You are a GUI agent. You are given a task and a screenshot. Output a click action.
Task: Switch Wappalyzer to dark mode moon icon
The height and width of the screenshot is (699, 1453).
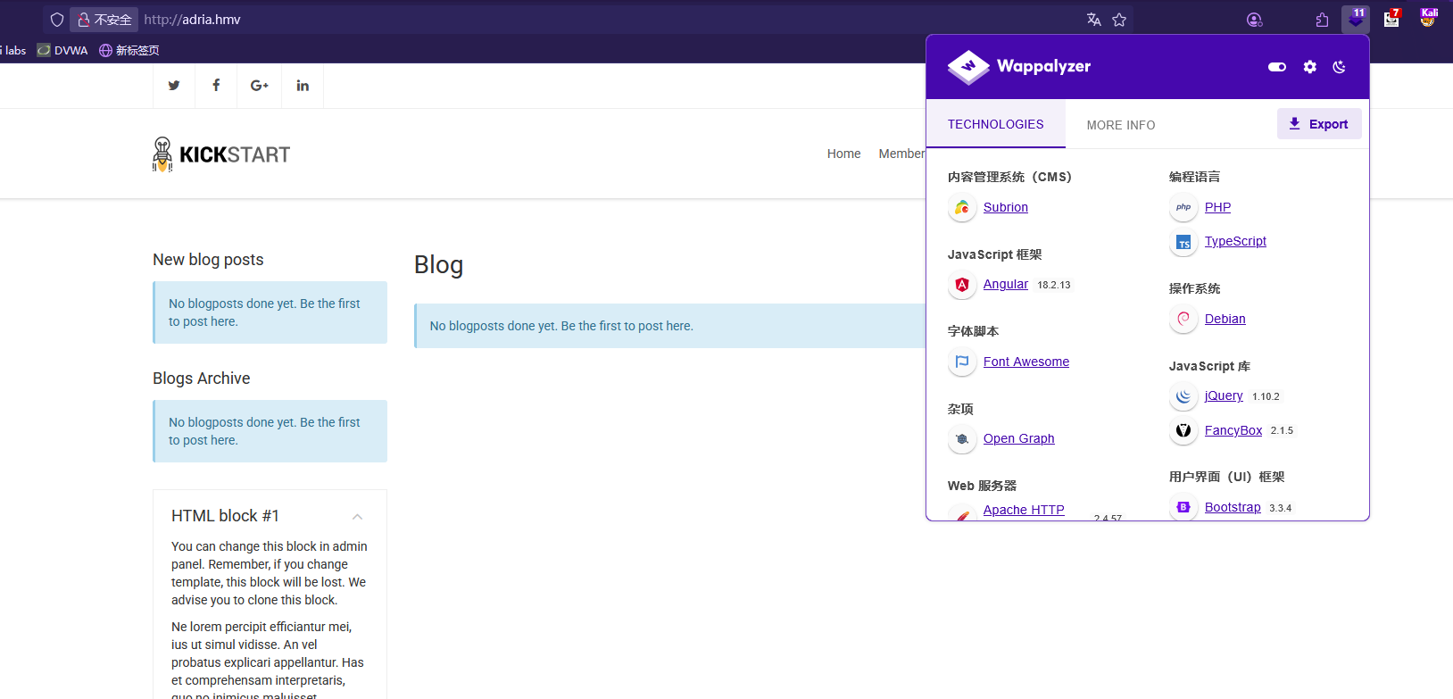pos(1339,67)
